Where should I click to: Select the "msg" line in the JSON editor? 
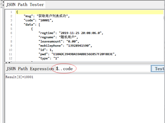(x=47, y=16)
